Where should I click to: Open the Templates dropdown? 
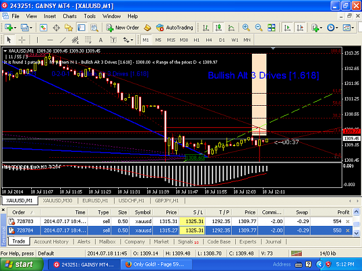pos(348,28)
